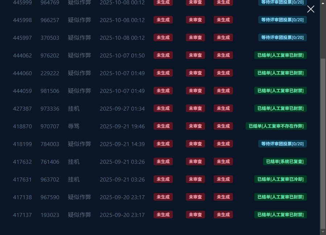The image size is (326, 235).
Task: Select report ID 417632
Action: [x=22, y=162]
